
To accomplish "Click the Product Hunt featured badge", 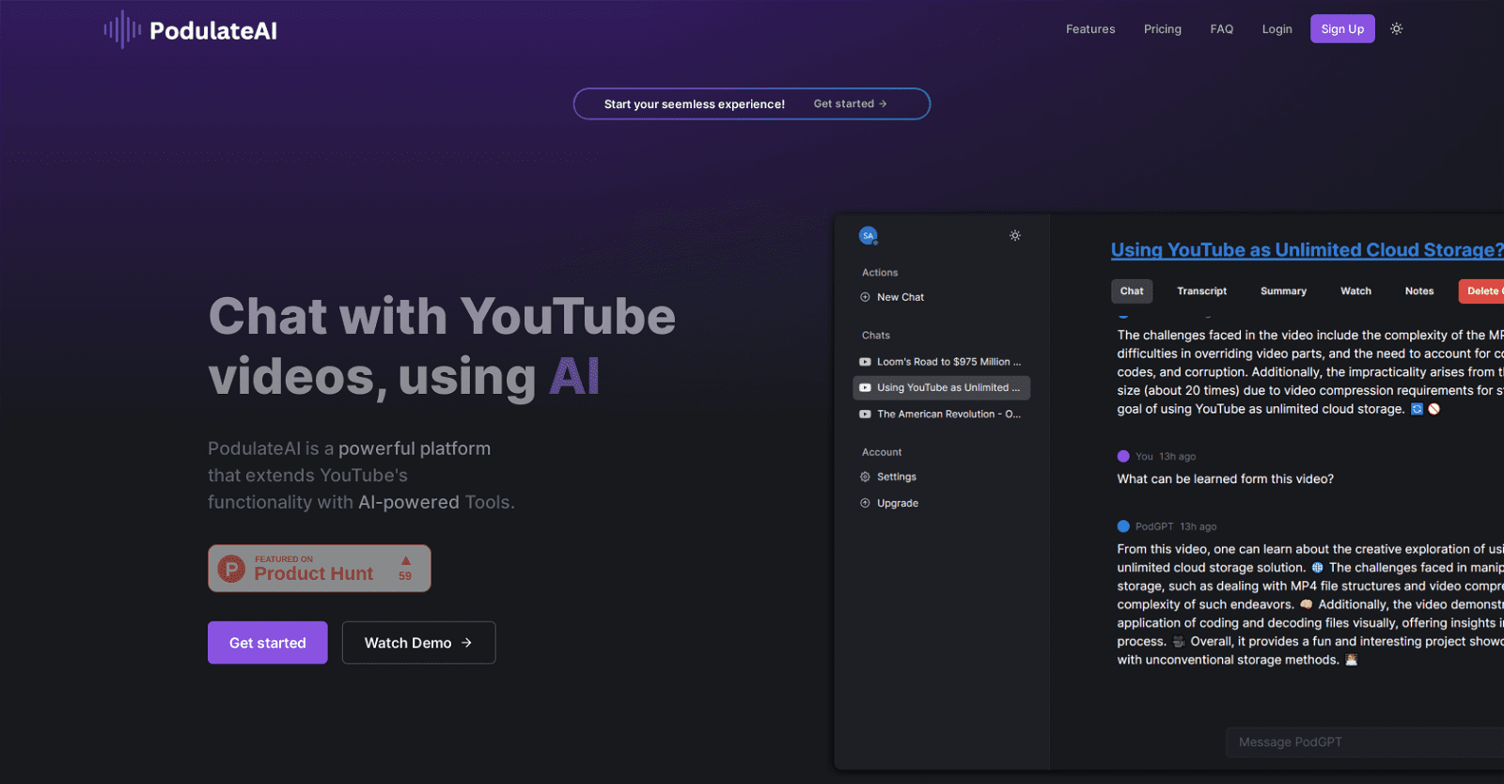I will pos(319,569).
